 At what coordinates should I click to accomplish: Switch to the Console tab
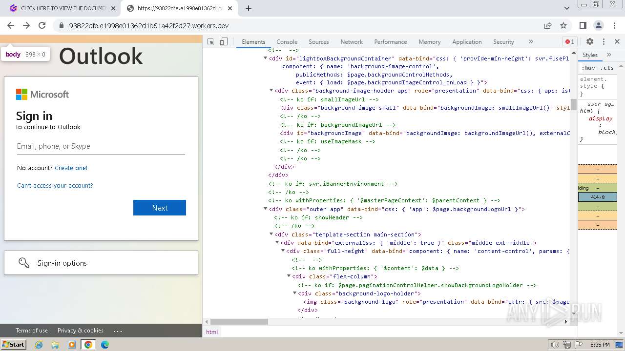click(x=287, y=42)
